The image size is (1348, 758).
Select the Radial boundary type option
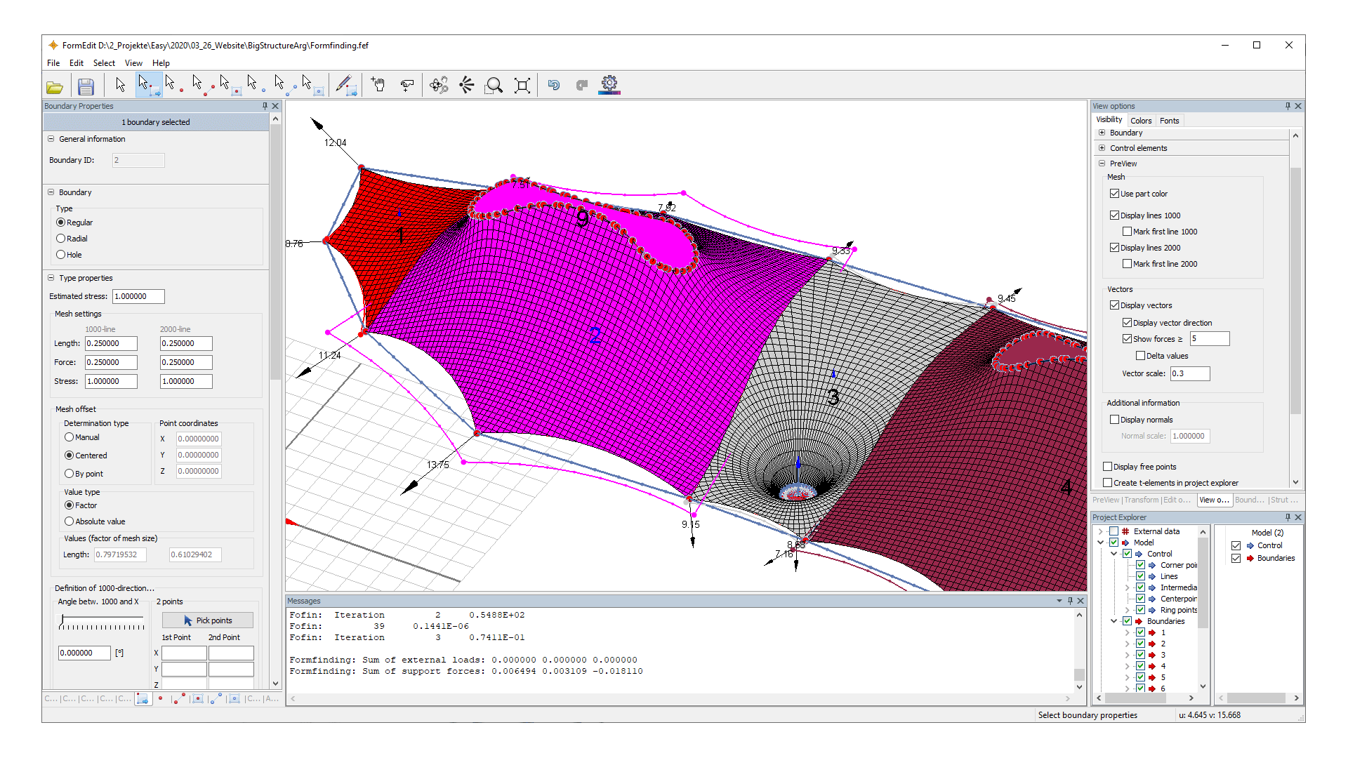click(61, 238)
